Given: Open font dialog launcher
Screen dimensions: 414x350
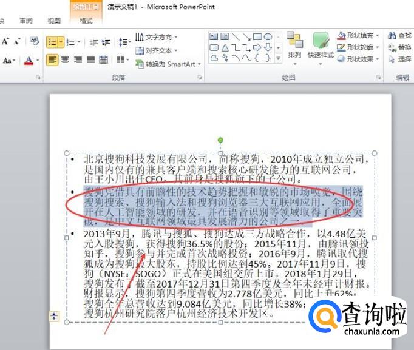Looking at the screenshot, I should pos(39,77).
